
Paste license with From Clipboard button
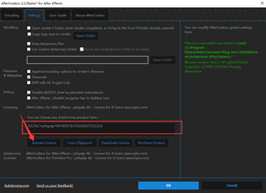tap(80, 143)
